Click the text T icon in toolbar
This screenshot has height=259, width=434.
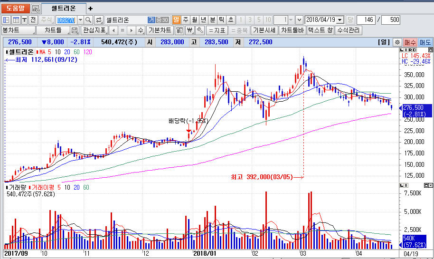[25, 20]
